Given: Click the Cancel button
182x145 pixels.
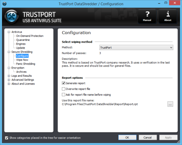Looking at the screenshot, I should point(148,138).
